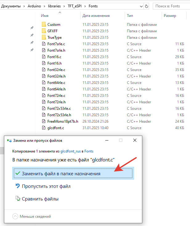This screenshot has height=226, width=190.
Task: Click the topmost pin icon in the sidebar
Action: pyautogui.click(x=32, y=28)
